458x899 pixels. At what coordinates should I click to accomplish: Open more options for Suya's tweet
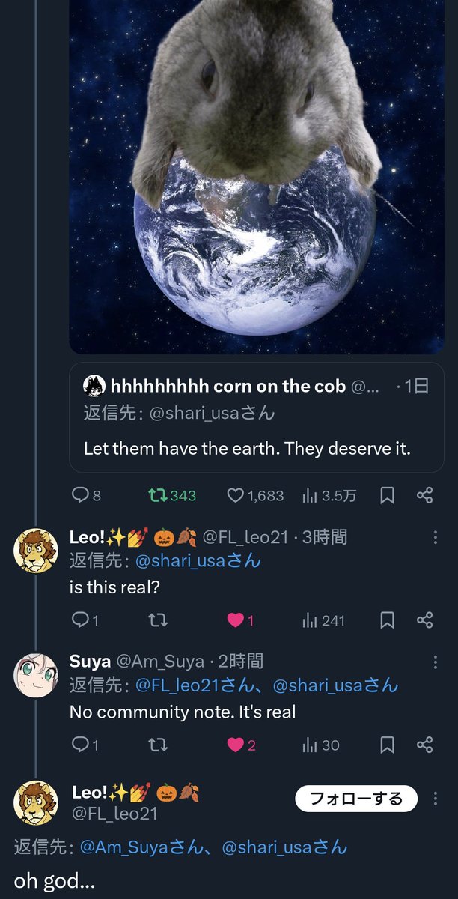click(x=436, y=662)
